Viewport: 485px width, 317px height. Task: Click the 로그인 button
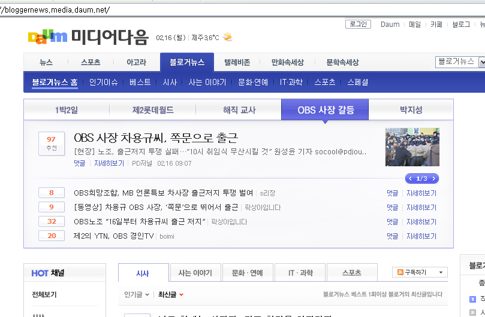pyautogui.click(x=358, y=24)
